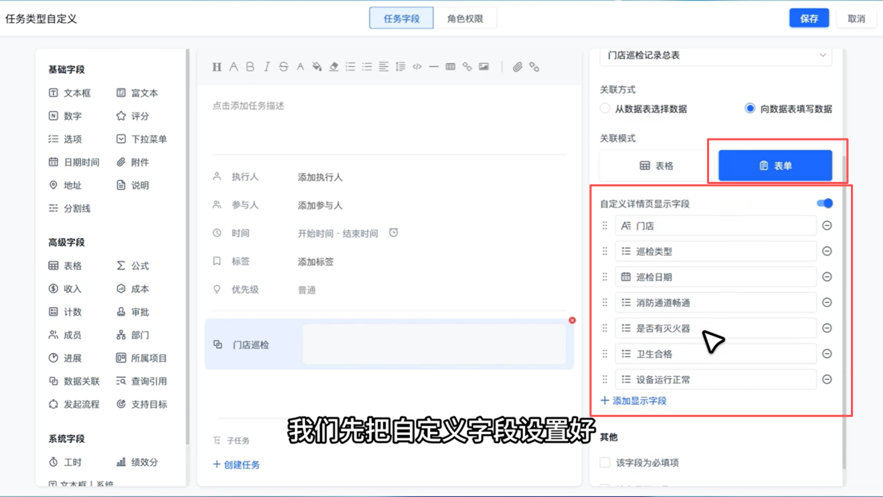The width and height of the screenshot is (883, 497).
Task: Click the 取消 button
Action: tap(857, 19)
